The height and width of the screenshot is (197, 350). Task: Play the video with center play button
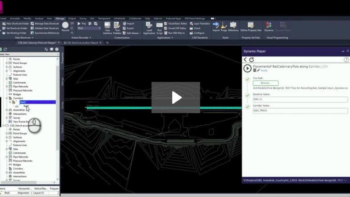coord(175,98)
